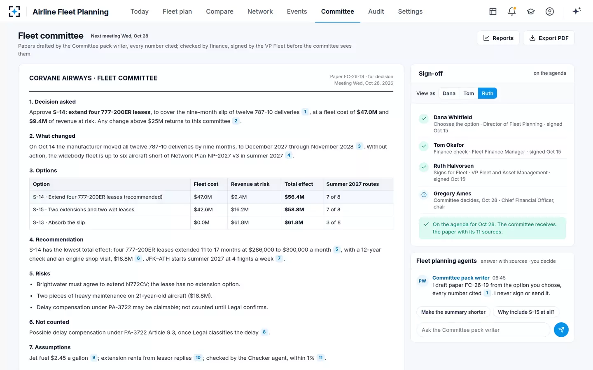Open citation 8 in Not counted section

(x=264, y=332)
